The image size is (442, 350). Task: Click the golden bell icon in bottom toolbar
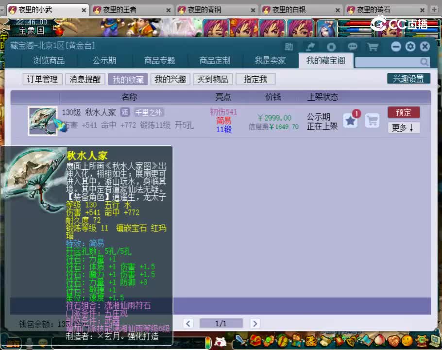click(352, 340)
